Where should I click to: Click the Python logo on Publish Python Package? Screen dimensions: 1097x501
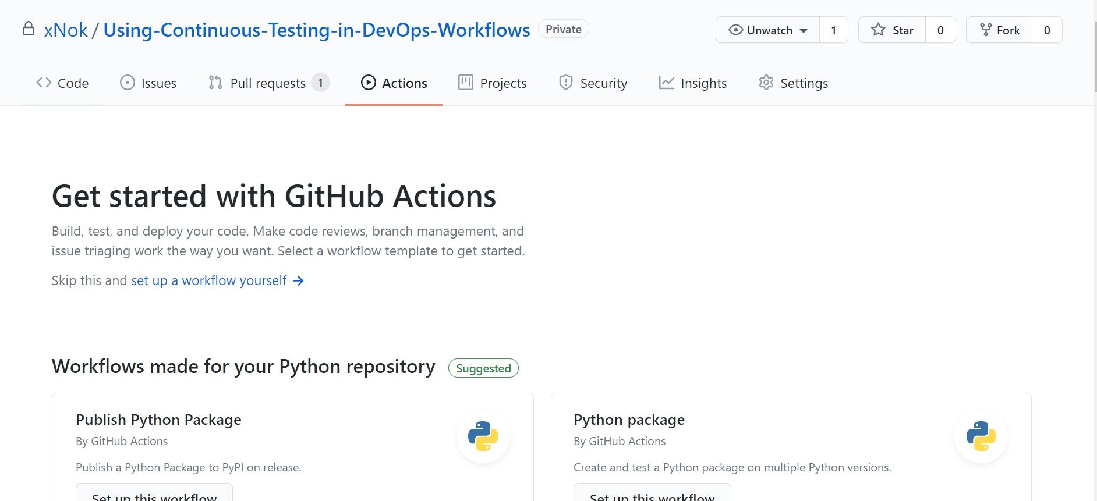pos(483,436)
